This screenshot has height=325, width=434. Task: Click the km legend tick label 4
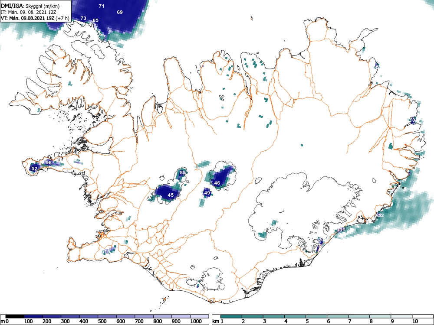point(286,321)
